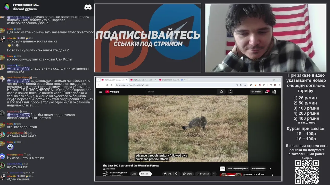Like the video with thumbs-up 6.4K
330x185 pixels.
pyautogui.click(x=167, y=174)
